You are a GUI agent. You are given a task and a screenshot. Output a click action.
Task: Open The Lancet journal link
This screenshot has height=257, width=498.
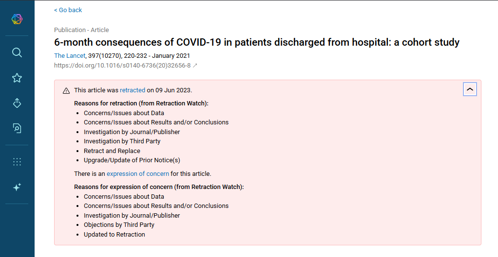[x=70, y=56]
